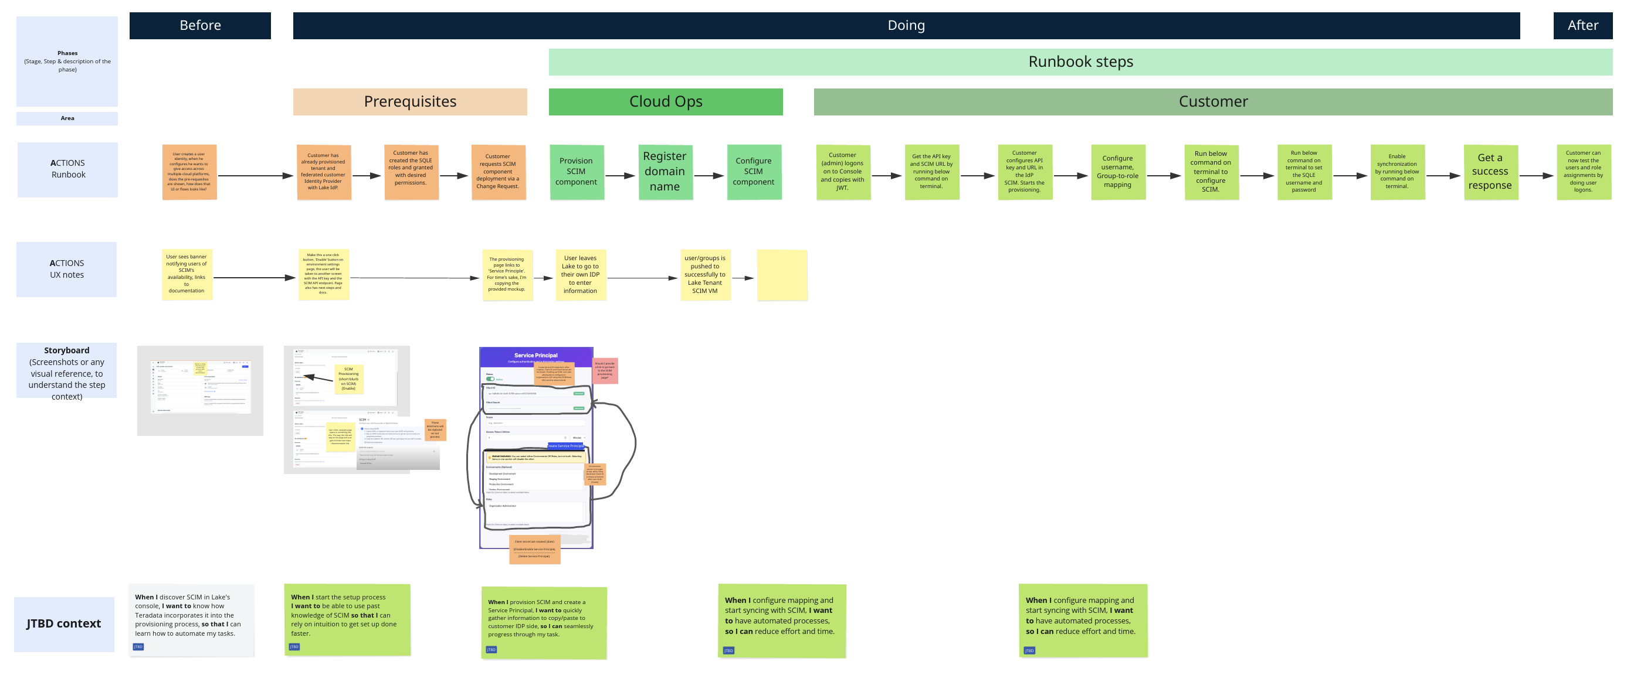Image resolution: width=1627 pixels, height=675 pixels.
Task: Select the Customer area header
Action: (x=1213, y=101)
